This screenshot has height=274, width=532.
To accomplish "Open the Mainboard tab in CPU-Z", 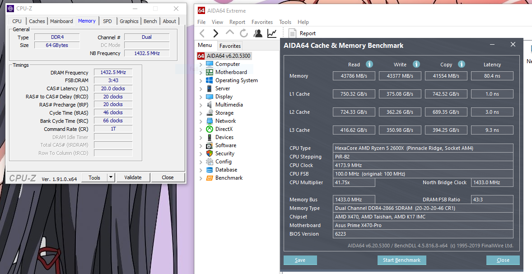I will point(61,21).
